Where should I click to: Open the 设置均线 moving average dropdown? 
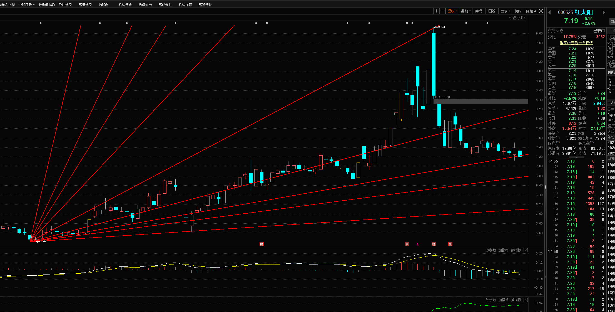click(x=517, y=18)
